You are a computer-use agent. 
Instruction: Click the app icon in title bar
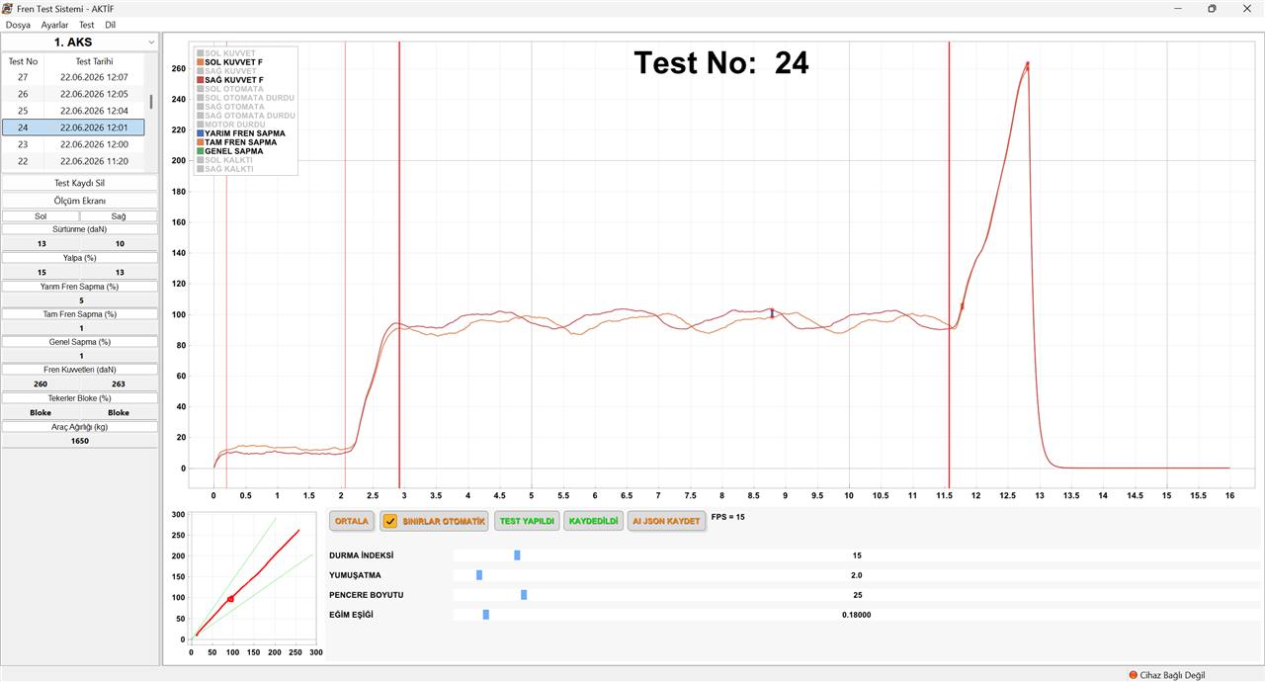(8, 8)
